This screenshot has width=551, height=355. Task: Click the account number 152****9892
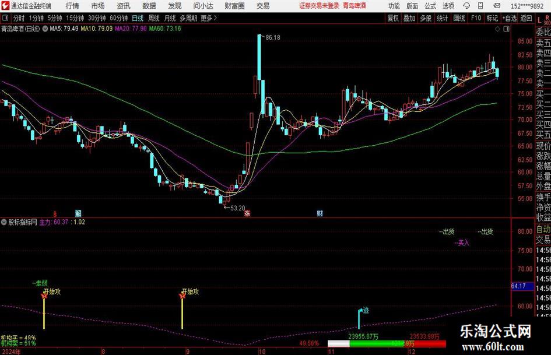[x=527, y=6]
